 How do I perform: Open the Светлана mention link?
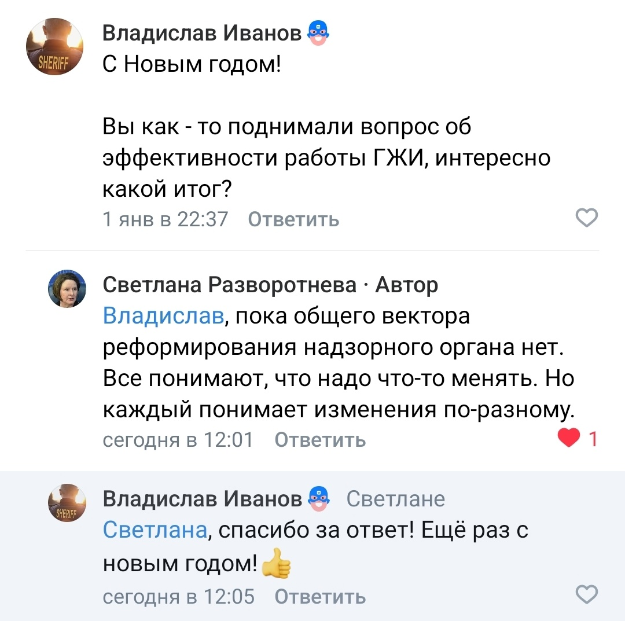(x=153, y=531)
